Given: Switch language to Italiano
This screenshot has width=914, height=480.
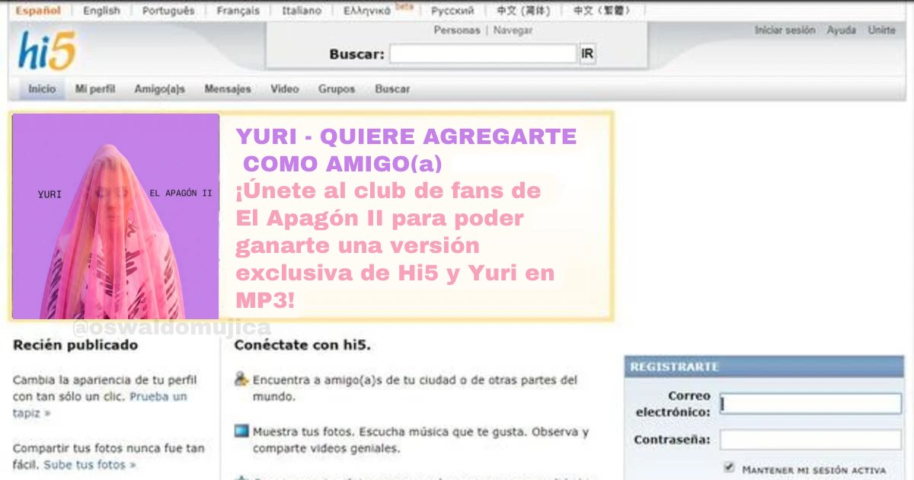Looking at the screenshot, I should coord(302,11).
